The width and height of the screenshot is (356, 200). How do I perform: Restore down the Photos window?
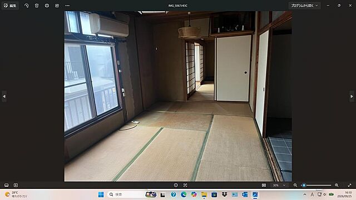pyautogui.click(x=339, y=6)
